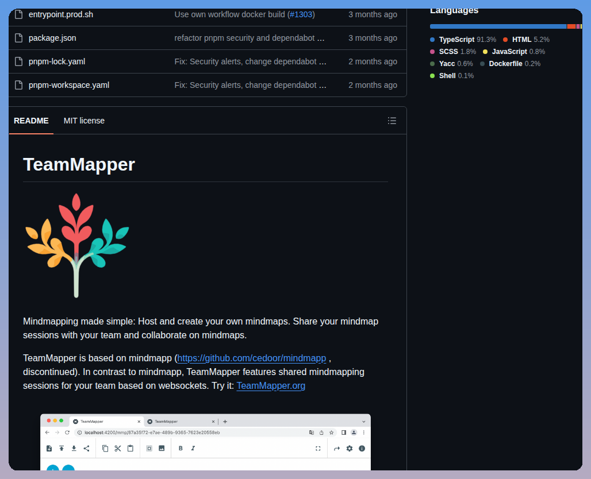Click the share icon in screenshot toolbar

click(86, 448)
